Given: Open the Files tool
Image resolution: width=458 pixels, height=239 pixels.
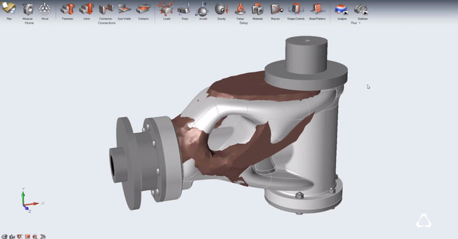Looking at the screenshot, I should (9, 10).
